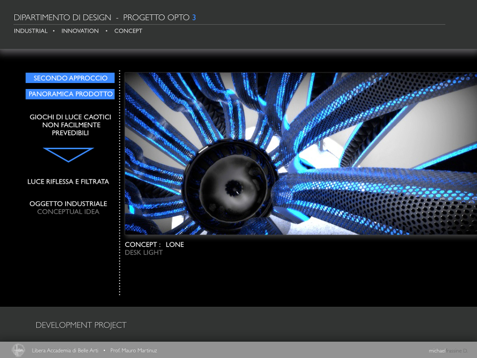Click the DESK LIGHT grey caption
Screen dimensions: 477x358
[144, 253]
